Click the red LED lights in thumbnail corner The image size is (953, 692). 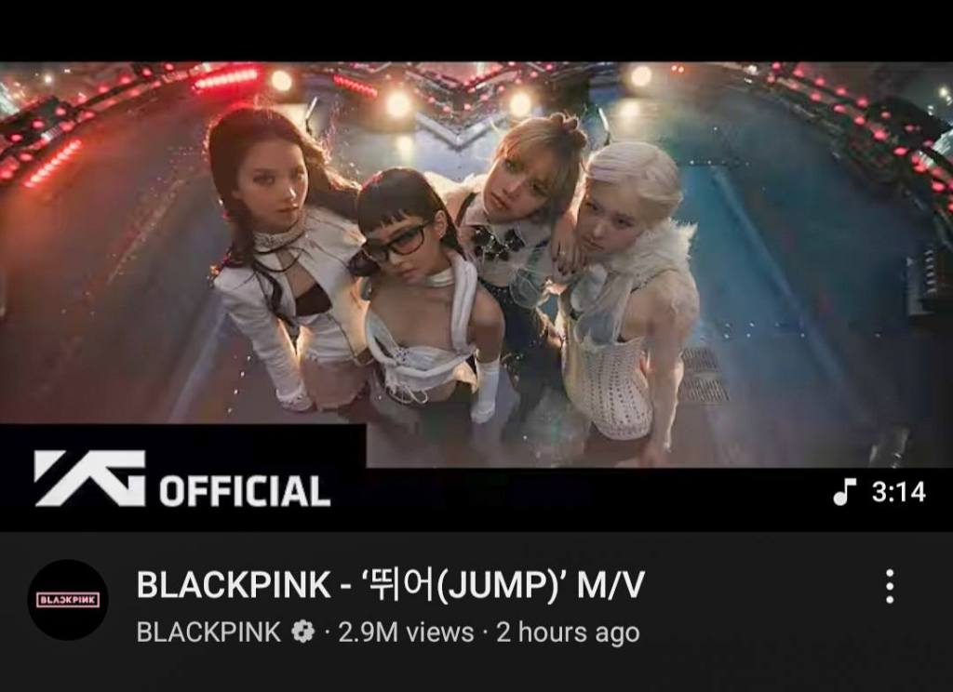[x=53, y=163]
